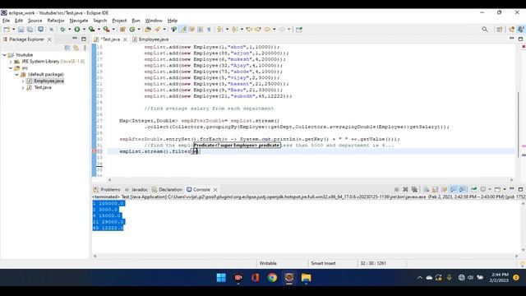Open dropdown arrow beside the Run button
Image resolution: width=526 pixels, height=296 pixels.
click(x=84, y=30)
